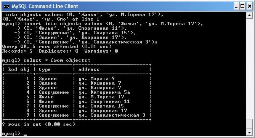This screenshot has height=138, width=255.
Task: Maximize the MySQL Command Line Client window
Action: [x=242, y=6]
